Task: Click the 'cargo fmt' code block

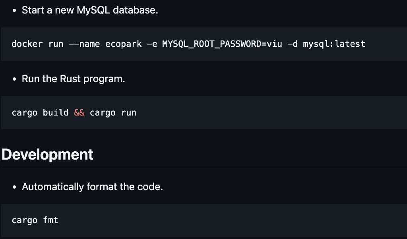Action: click(199, 220)
